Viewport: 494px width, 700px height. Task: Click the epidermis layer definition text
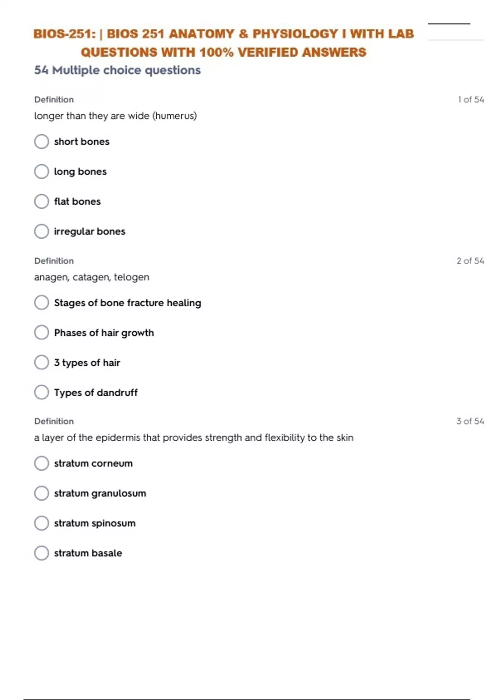coord(193,438)
